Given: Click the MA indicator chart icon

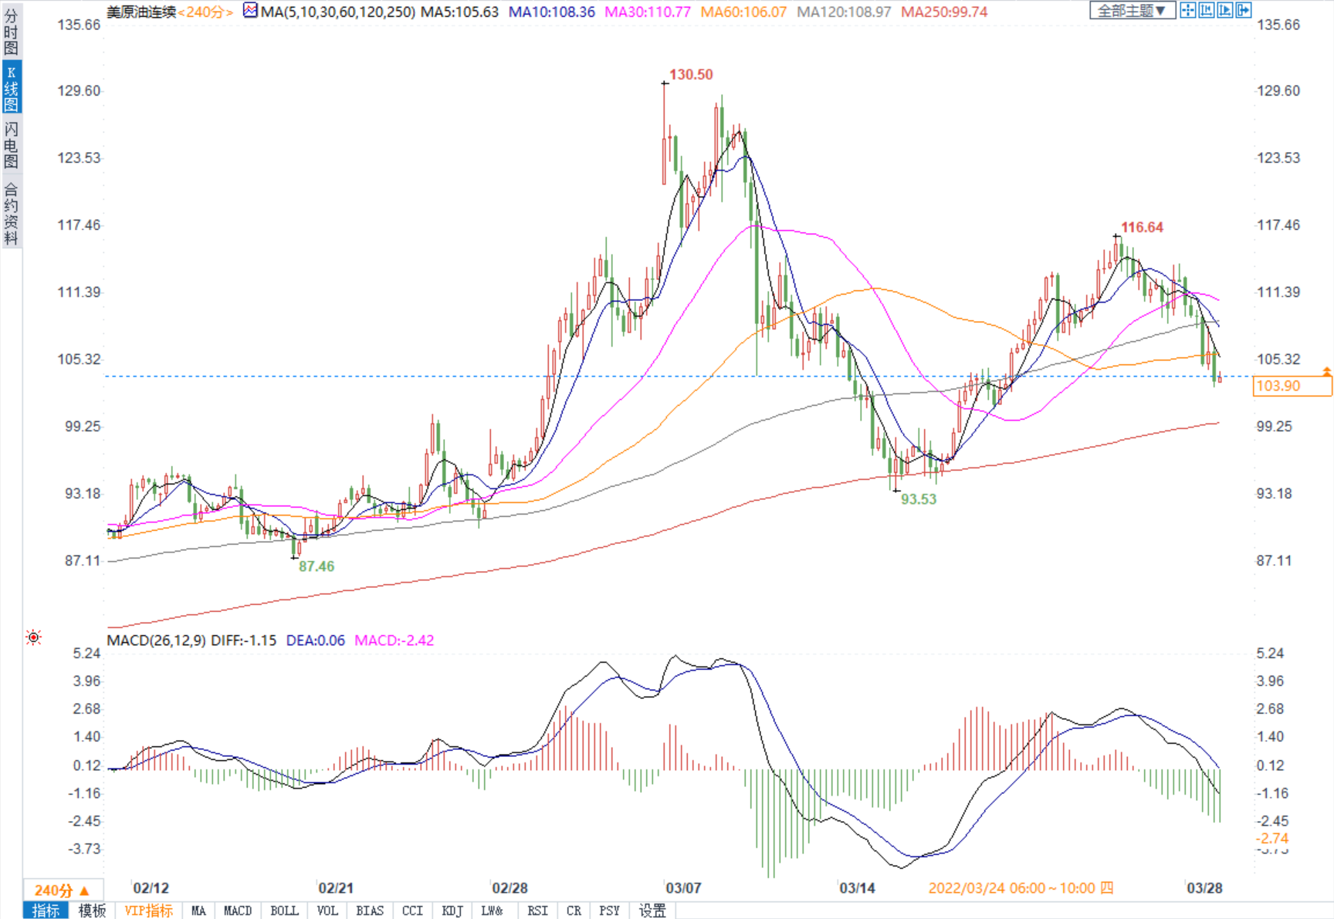Looking at the screenshot, I should click(x=250, y=11).
